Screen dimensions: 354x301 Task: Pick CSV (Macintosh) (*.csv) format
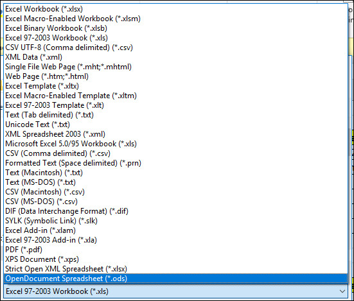(175, 192)
